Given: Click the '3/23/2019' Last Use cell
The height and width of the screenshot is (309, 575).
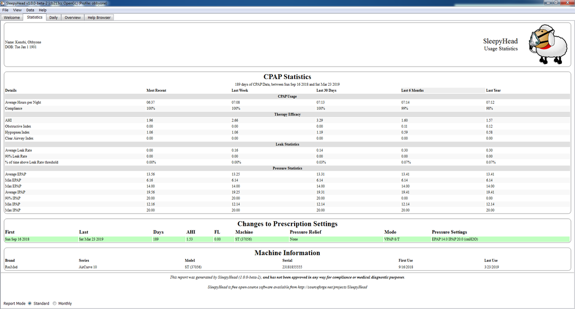Looking at the screenshot, I should click(x=491, y=267).
